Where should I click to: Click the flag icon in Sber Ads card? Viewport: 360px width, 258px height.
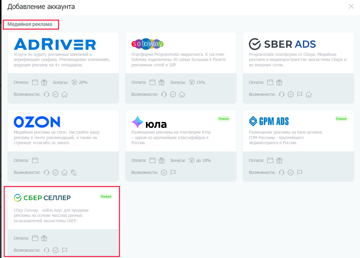click(x=300, y=94)
